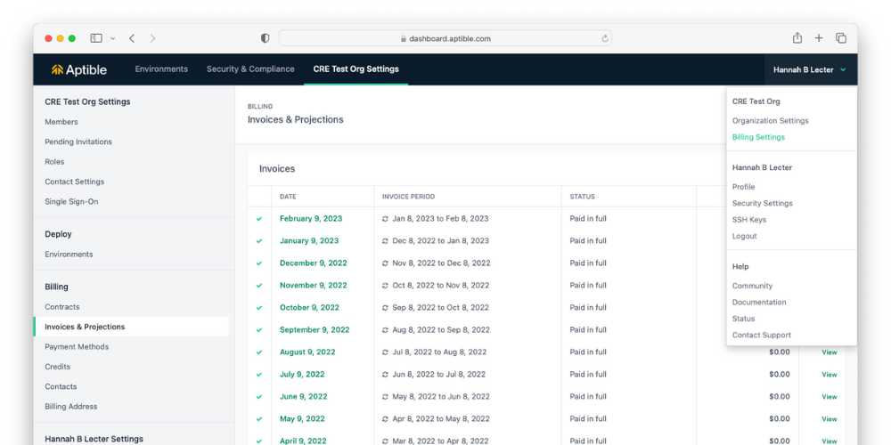891x445 pixels.
Task: Go forward with Safari forward arrow
Action: tap(152, 38)
